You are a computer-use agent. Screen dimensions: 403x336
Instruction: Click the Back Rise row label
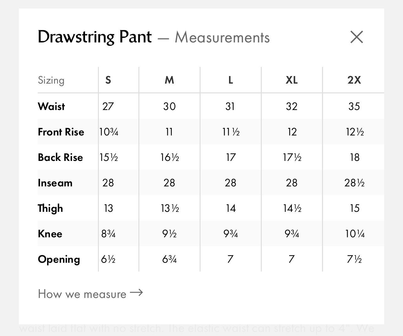pos(61,157)
